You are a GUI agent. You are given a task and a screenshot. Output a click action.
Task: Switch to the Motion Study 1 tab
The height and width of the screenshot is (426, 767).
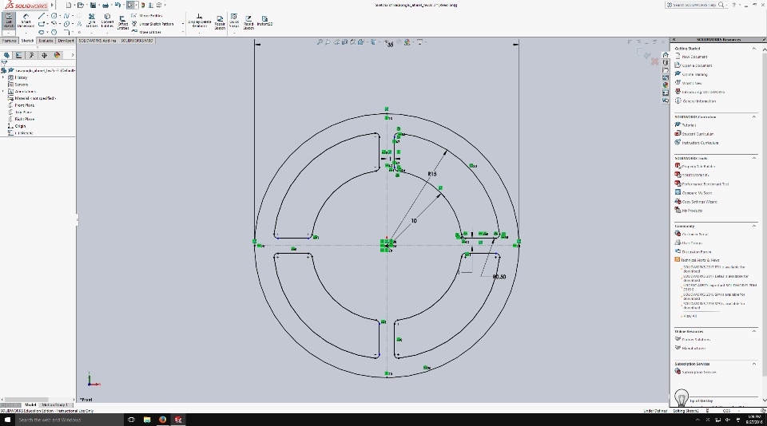click(54, 405)
